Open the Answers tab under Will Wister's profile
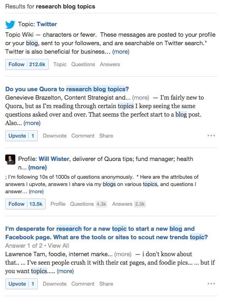 pyautogui.click(x=129, y=204)
